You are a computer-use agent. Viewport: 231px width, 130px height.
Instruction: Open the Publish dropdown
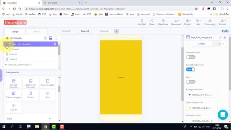188,22
